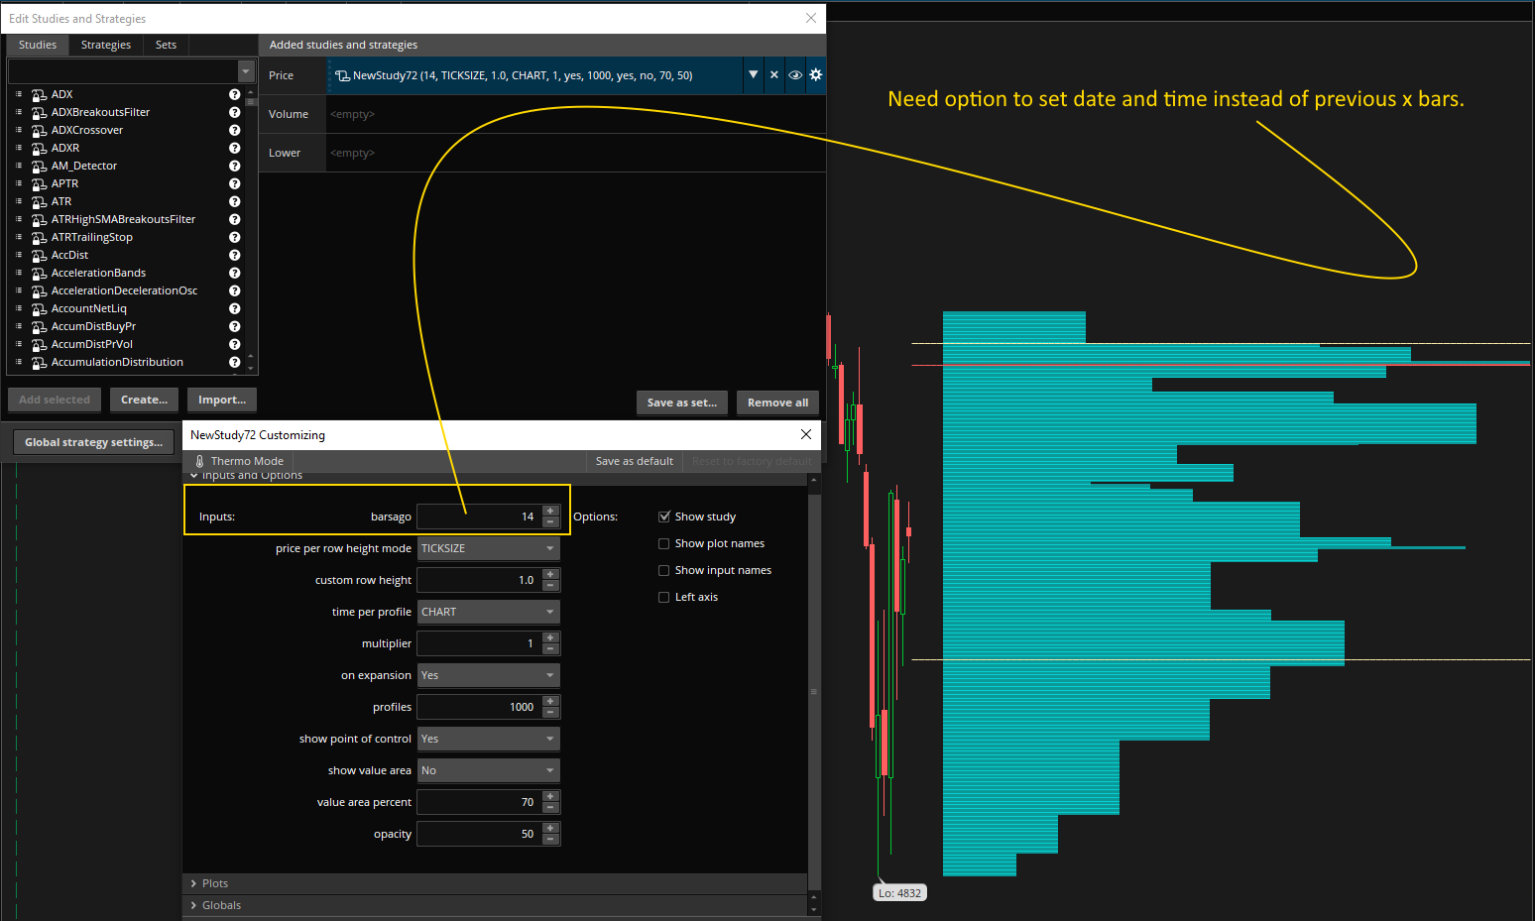The height and width of the screenshot is (921, 1535).
Task: Open the price per row height mode dropdown
Action: click(488, 548)
